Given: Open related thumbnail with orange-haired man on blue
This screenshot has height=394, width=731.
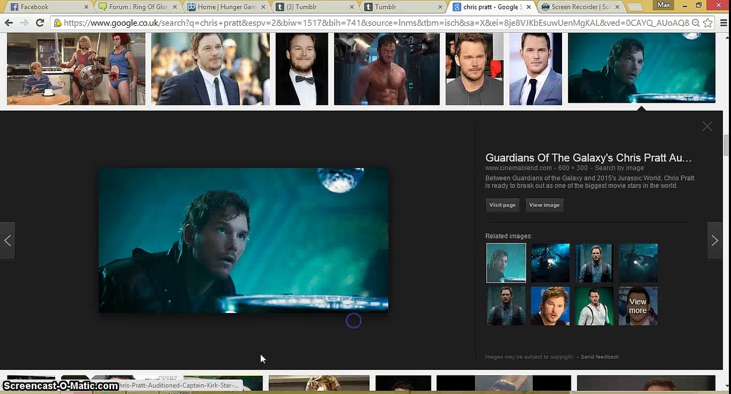Looking at the screenshot, I should click(x=550, y=306).
